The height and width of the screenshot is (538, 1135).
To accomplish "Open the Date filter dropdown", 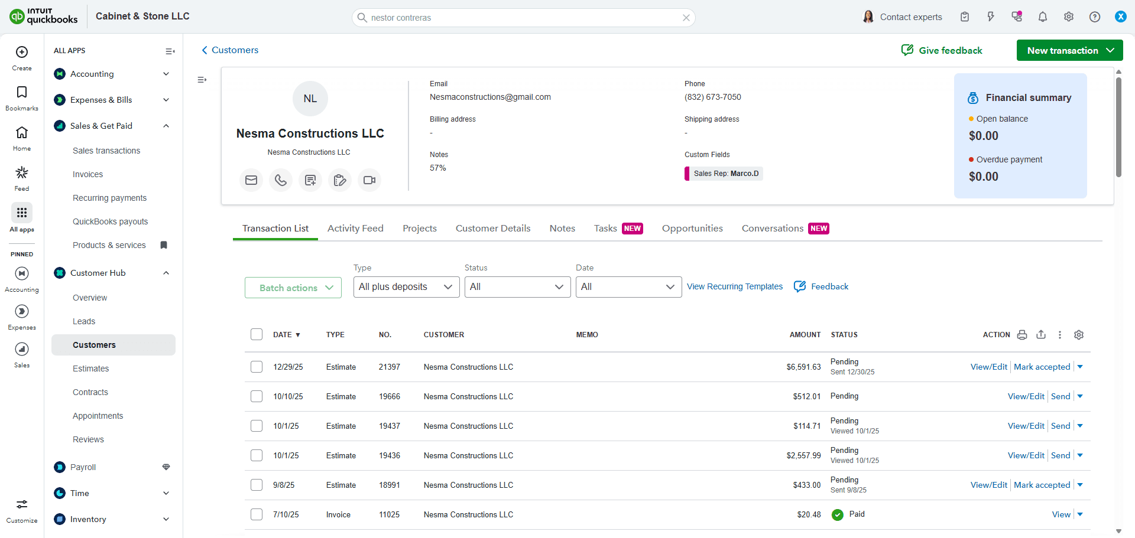I will pyautogui.click(x=629, y=287).
